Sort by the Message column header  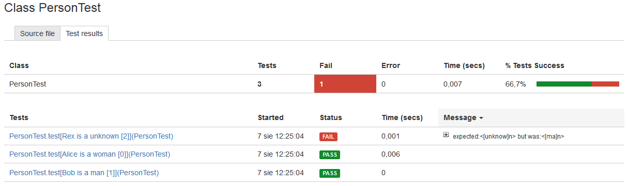pos(463,117)
